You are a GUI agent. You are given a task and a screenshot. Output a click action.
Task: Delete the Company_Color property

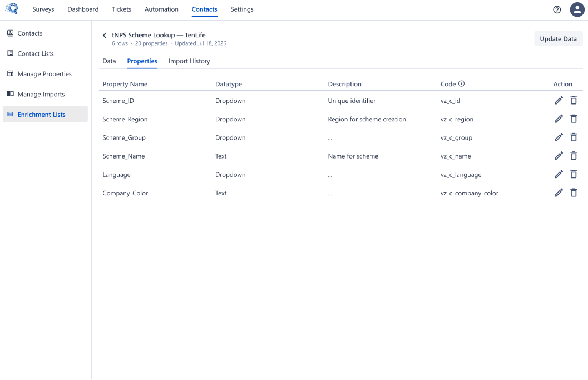pos(574,193)
